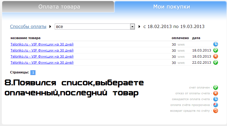Open the refused Telonko.ru VIP link dated 18.03.2013
227x126 pixels.
42,56
